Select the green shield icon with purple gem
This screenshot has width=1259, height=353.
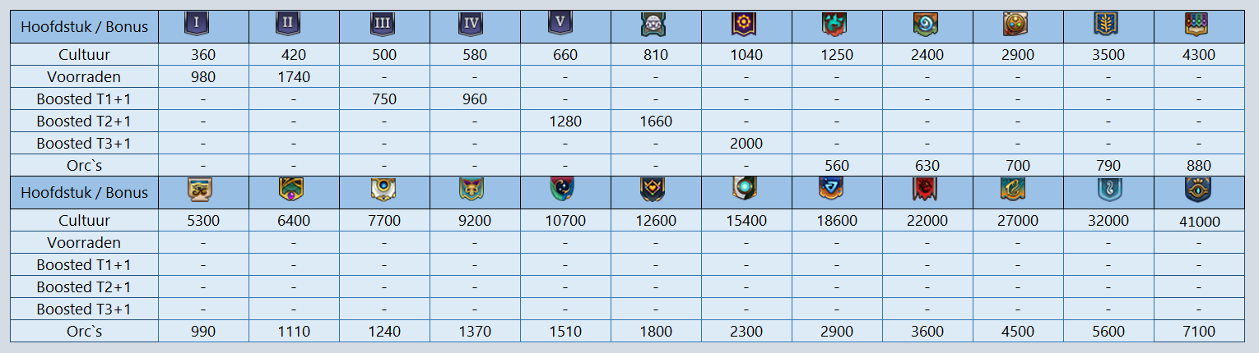(290, 190)
